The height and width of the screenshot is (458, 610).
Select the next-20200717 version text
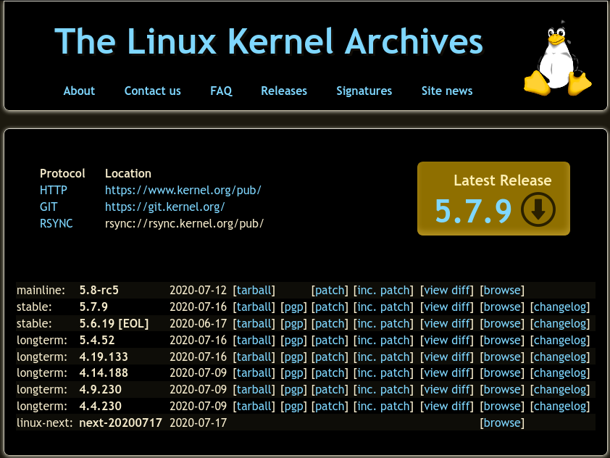click(120, 423)
